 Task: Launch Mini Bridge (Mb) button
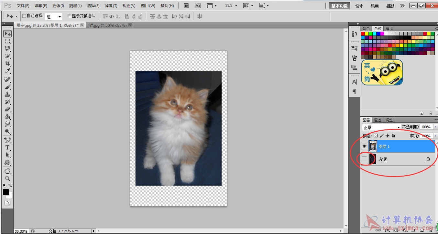coord(198,5)
